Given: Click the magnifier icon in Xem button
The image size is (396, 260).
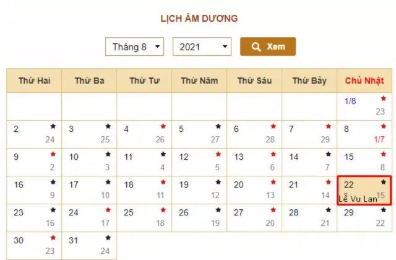Looking at the screenshot, I should (256, 47).
